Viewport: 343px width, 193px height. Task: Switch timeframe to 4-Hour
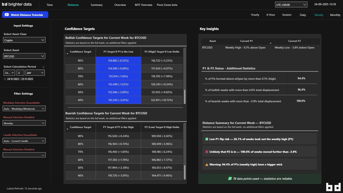[271, 15]
